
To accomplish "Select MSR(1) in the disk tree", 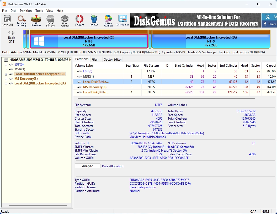I will [x=20, y=69].
